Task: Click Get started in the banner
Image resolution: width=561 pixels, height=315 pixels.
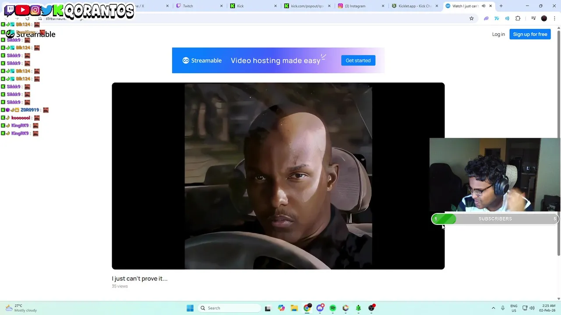Action: pyautogui.click(x=358, y=60)
